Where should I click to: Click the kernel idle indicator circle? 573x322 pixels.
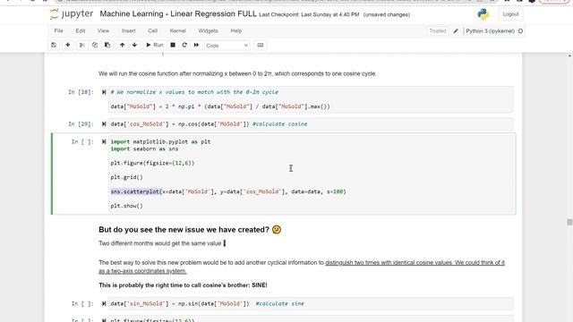[520, 31]
